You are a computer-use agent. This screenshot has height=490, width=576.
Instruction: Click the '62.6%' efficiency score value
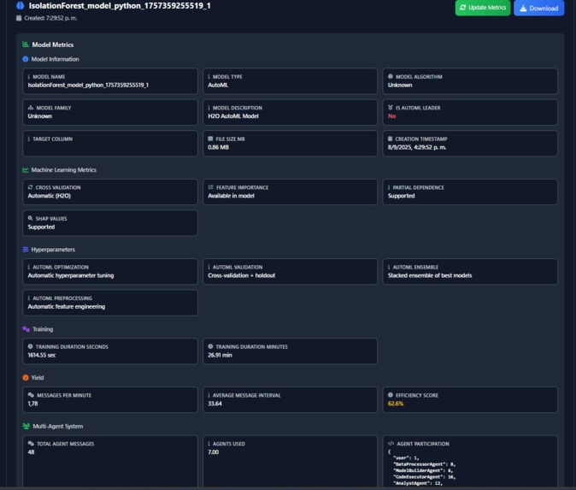tap(396, 404)
